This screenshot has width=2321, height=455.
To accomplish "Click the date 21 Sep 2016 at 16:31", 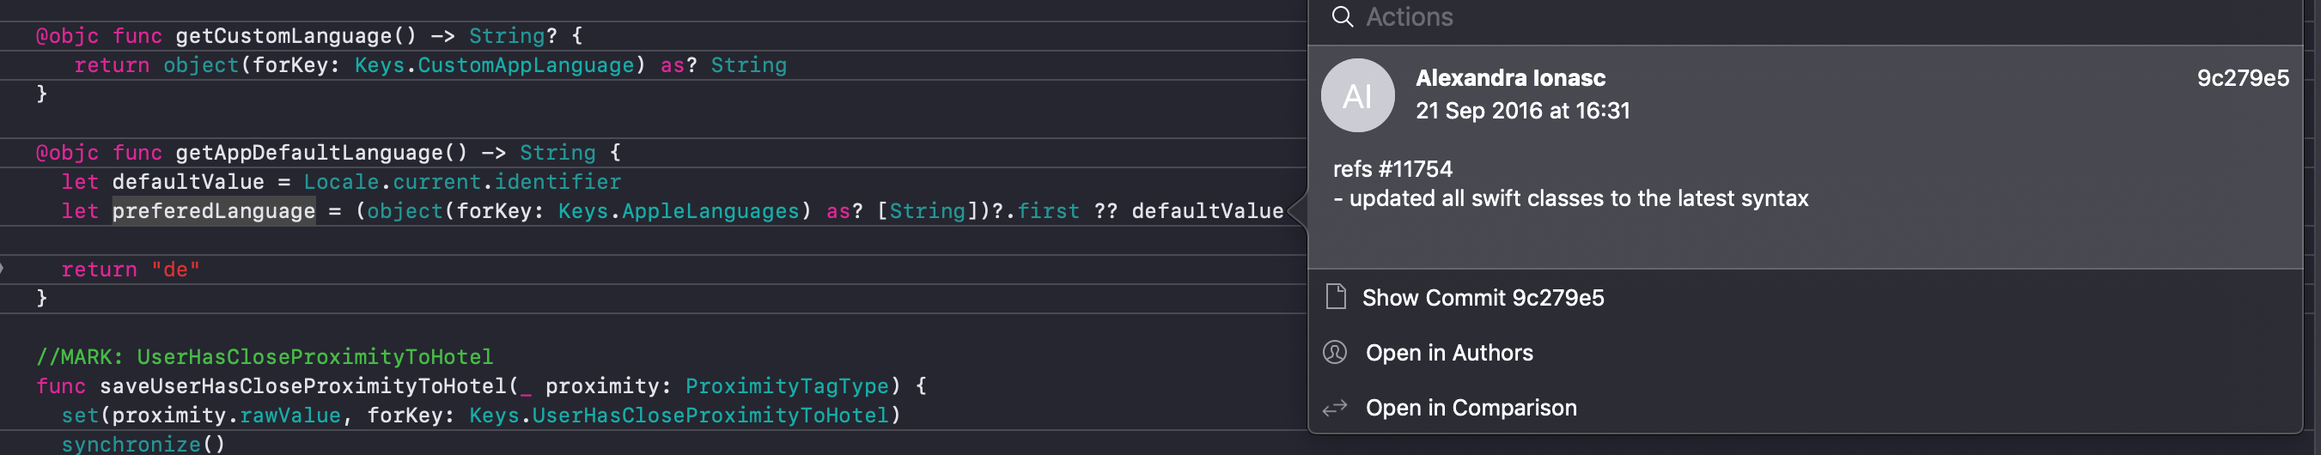I will click(x=1522, y=111).
